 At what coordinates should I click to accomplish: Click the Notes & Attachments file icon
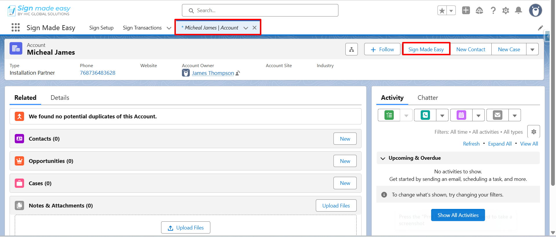click(19, 205)
